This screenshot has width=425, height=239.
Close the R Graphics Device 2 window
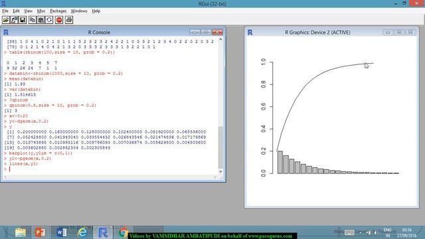click(410, 33)
